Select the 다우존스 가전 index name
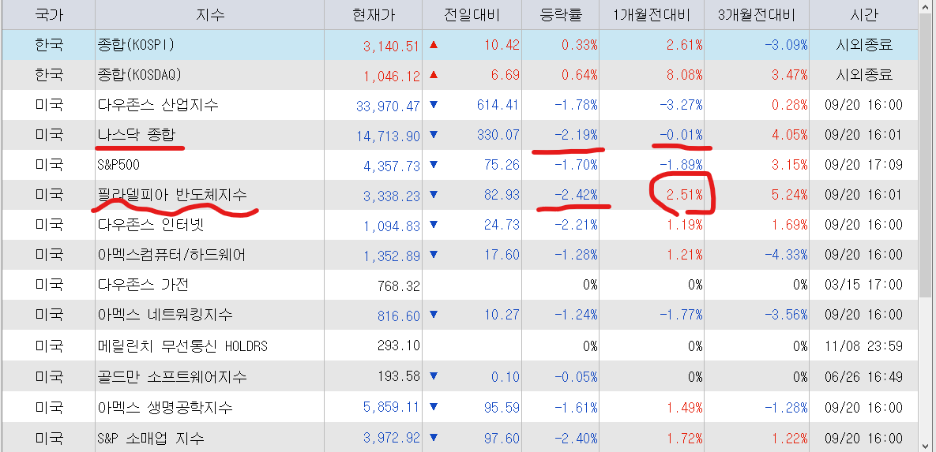936x452 pixels. click(x=143, y=285)
